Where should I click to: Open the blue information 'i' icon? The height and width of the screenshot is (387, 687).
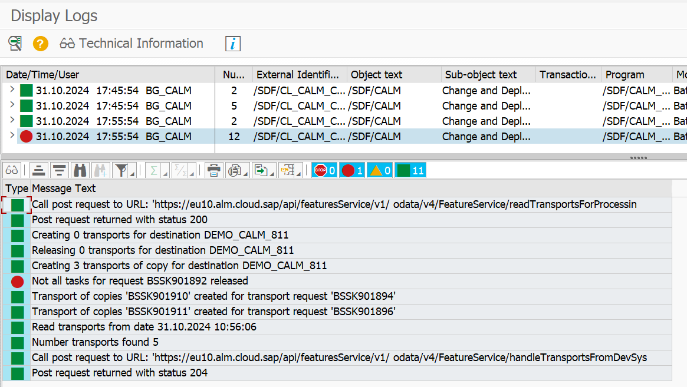[233, 44]
